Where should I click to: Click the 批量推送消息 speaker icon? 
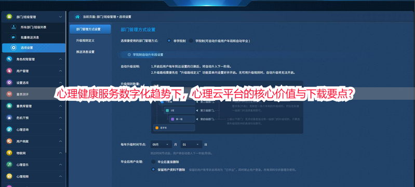point(13,37)
